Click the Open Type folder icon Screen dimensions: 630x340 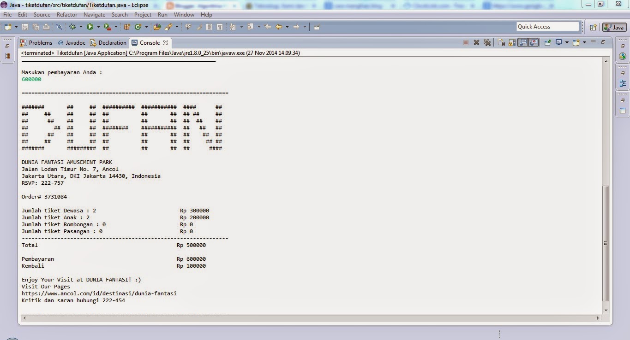pyautogui.click(x=157, y=27)
